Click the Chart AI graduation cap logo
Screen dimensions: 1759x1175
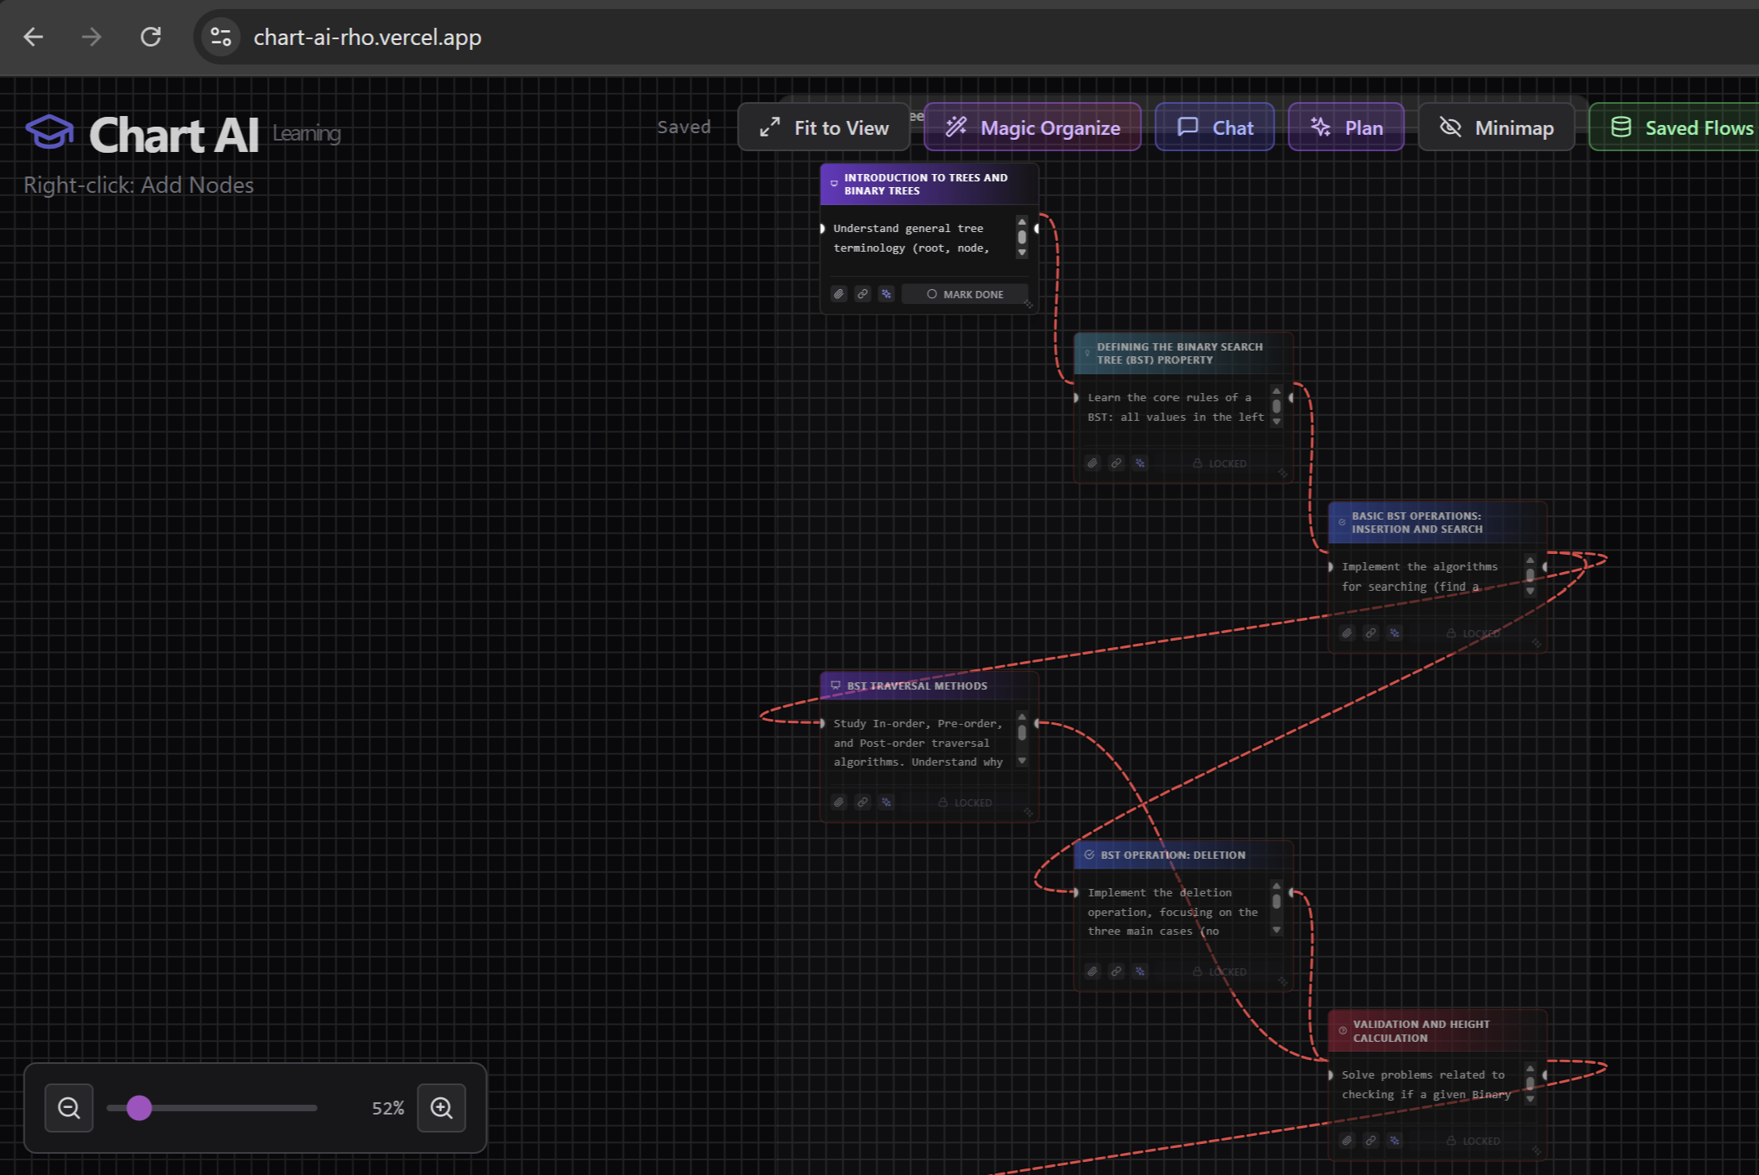pyautogui.click(x=49, y=132)
